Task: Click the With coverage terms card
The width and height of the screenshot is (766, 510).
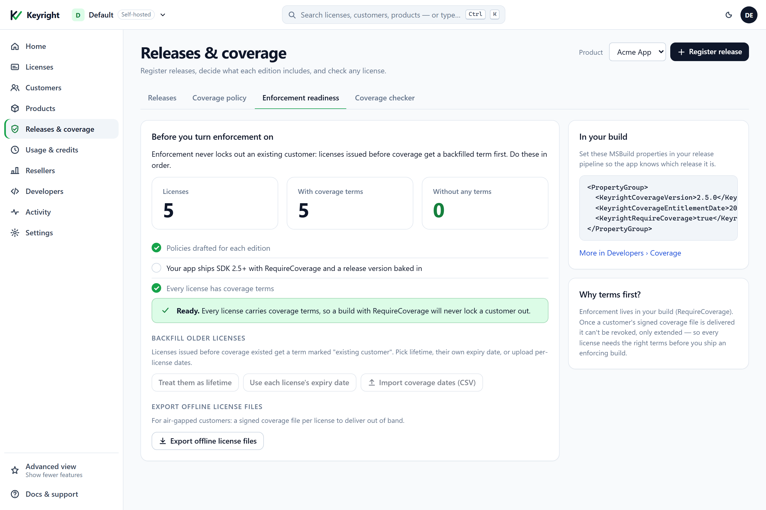Action: click(350, 203)
